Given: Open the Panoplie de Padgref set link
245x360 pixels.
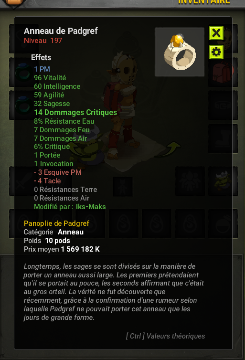Looking at the screenshot, I should (x=56, y=223).
